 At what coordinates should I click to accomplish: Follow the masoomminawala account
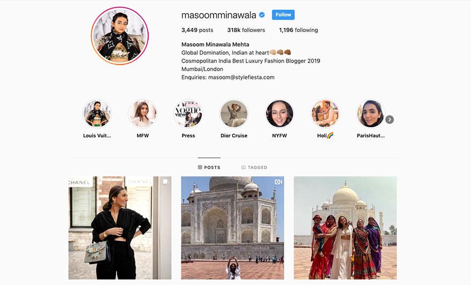pos(283,14)
